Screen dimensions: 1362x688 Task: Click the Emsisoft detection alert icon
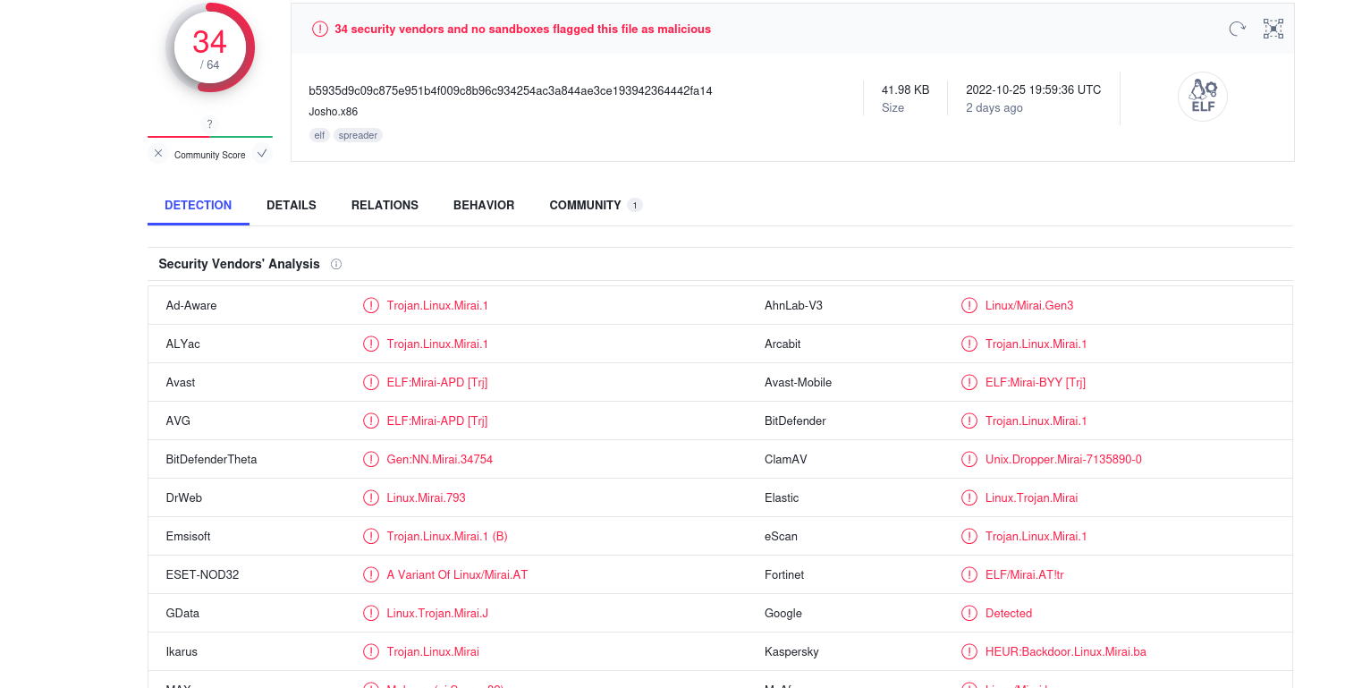[x=371, y=536]
